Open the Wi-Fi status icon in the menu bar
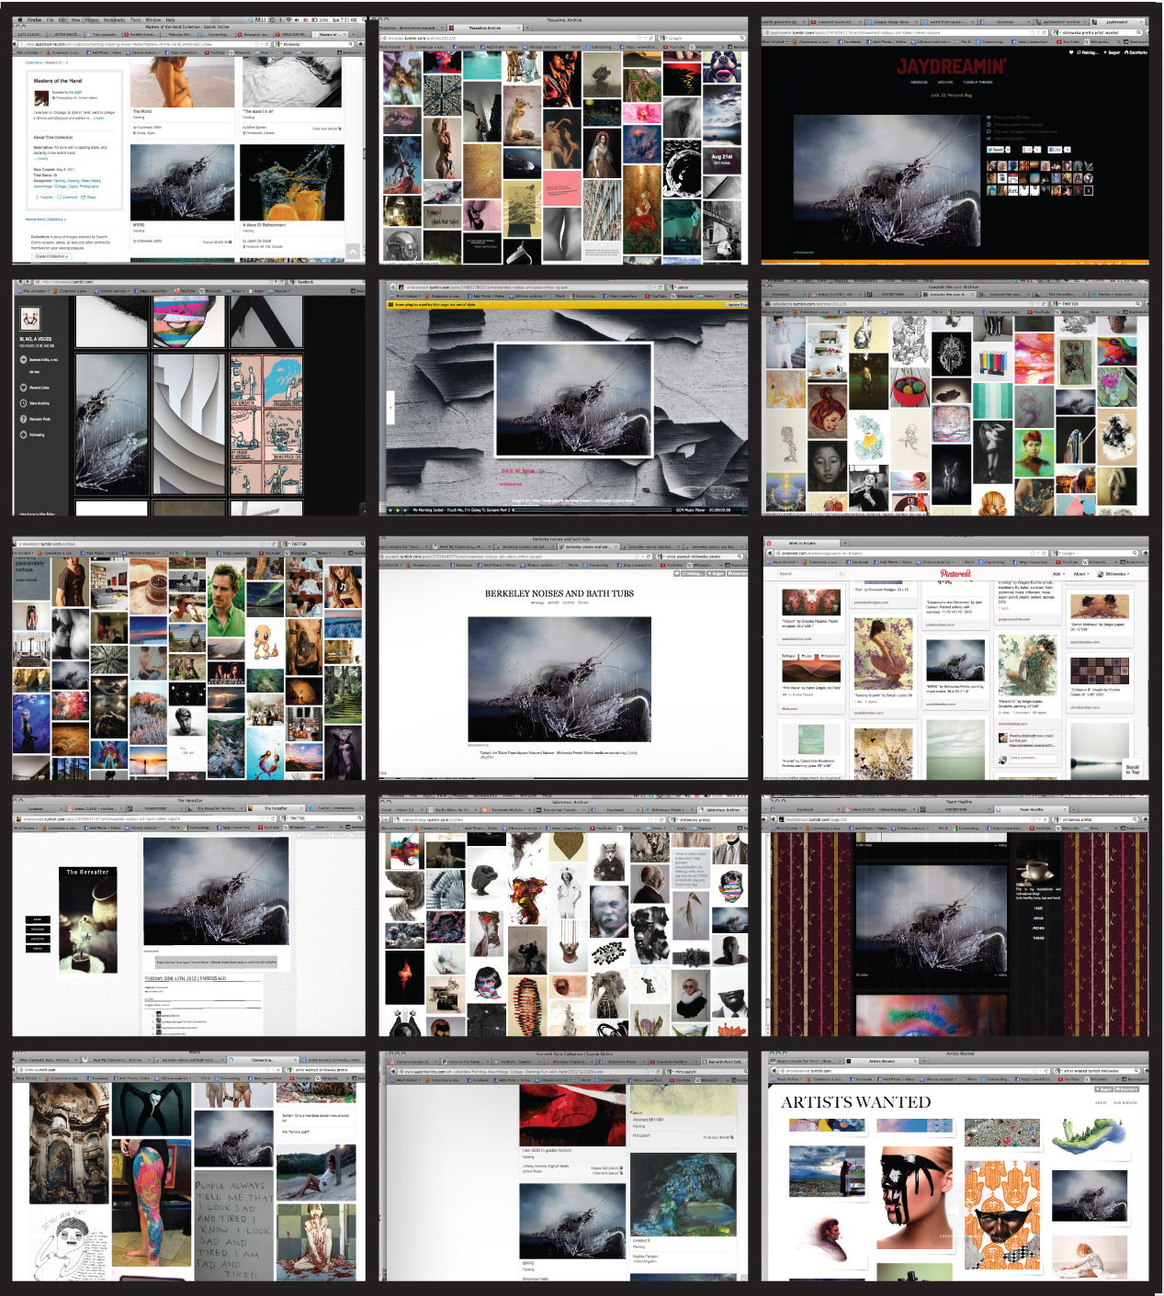1164x1296 pixels. (288, 19)
